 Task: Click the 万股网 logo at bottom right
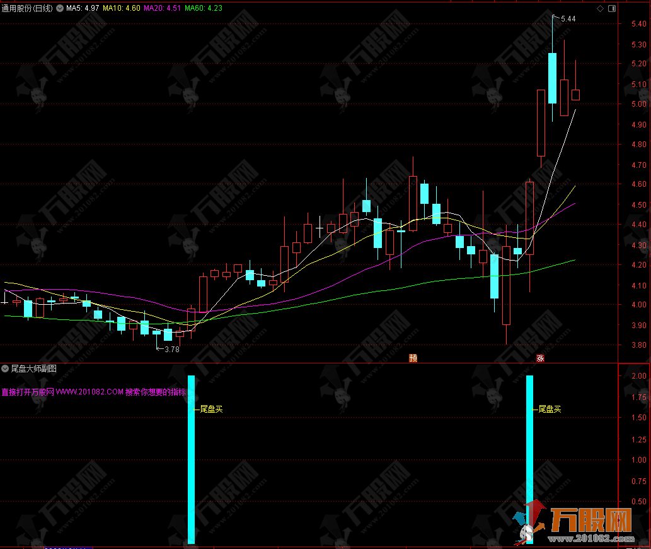[x=575, y=523]
